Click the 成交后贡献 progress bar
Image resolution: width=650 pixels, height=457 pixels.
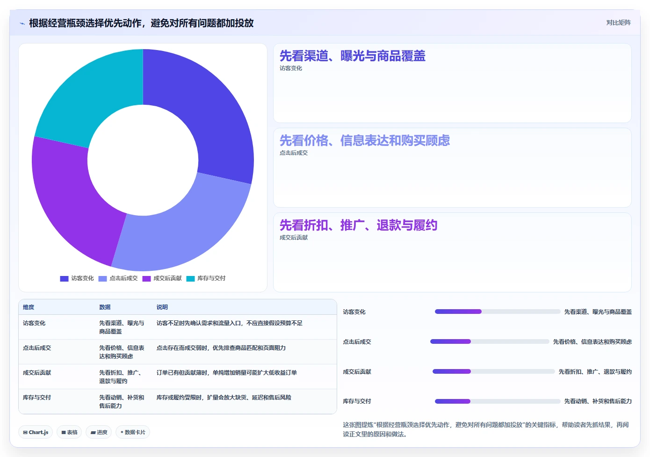point(493,371)
